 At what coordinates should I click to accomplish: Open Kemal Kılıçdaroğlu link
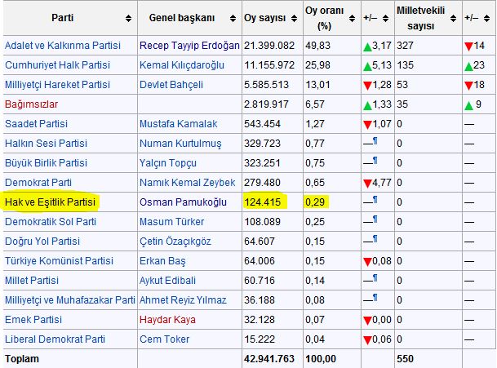[182, 65]
